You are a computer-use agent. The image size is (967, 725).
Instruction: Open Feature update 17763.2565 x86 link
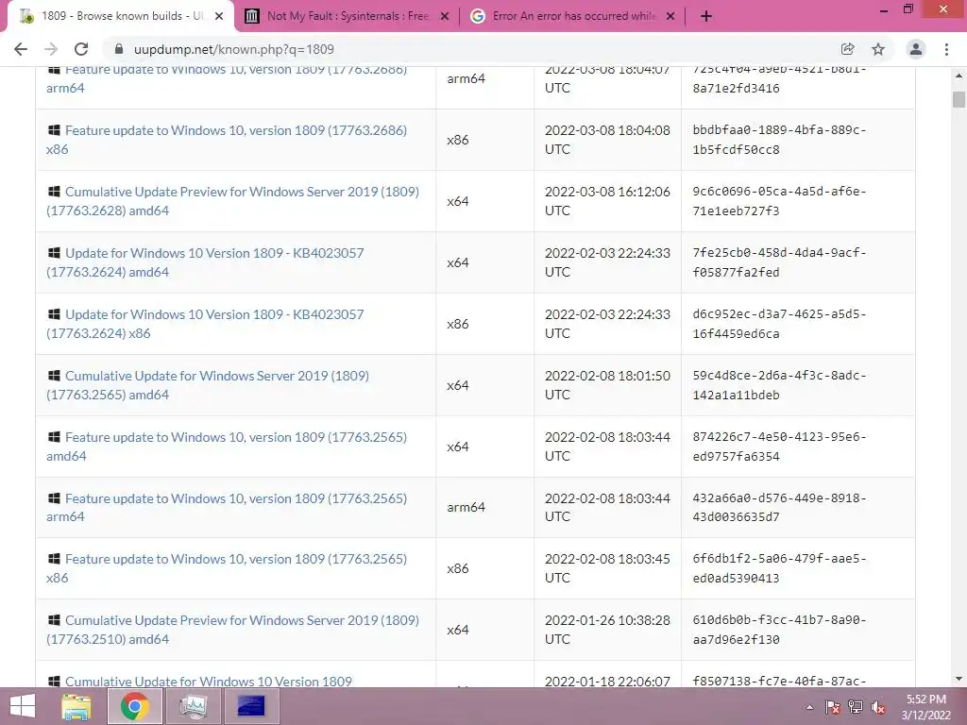click(x=227, y=568)
